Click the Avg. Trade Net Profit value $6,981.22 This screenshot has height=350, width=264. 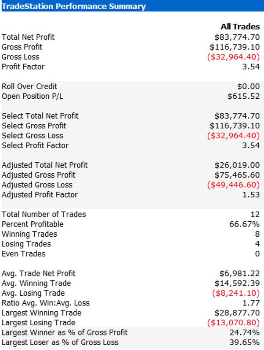tap(239, 273)
